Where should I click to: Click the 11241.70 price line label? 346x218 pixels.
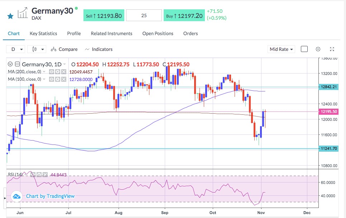point(329,148)
